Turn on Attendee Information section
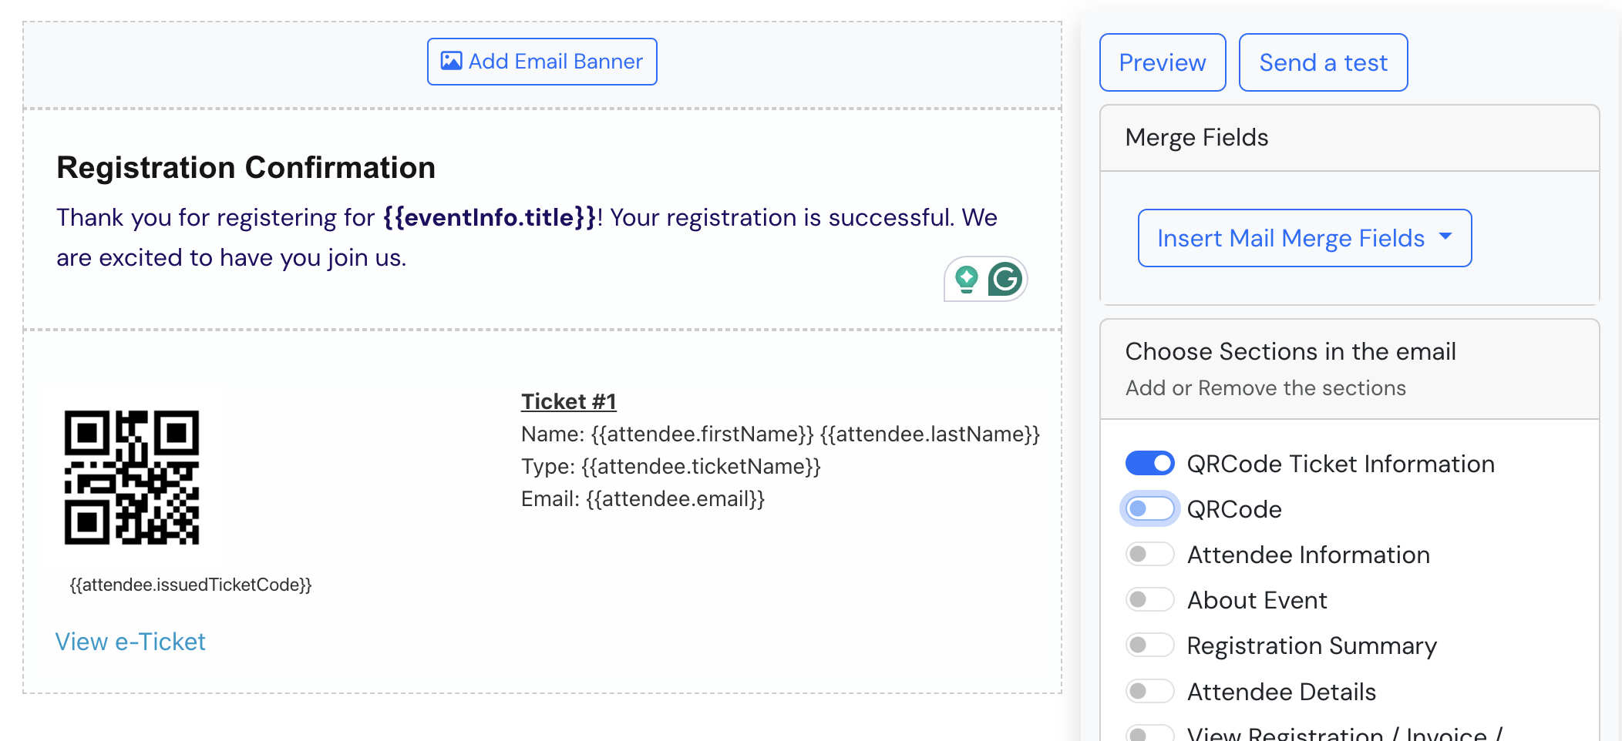Screen dimensions: 1622x741 pos(1149,555)
